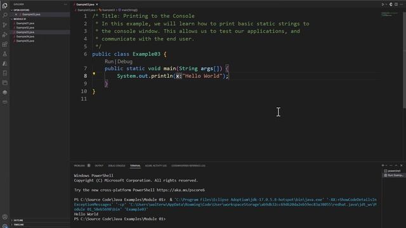The height and width of the screenshot is (228, 406).
Task: Split the editor to the right
Action: [x=396, y=4]
